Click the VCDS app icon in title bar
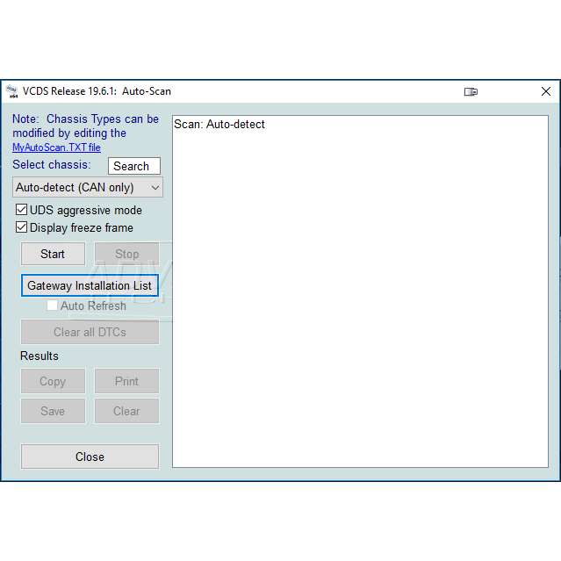 click(11, 91)
